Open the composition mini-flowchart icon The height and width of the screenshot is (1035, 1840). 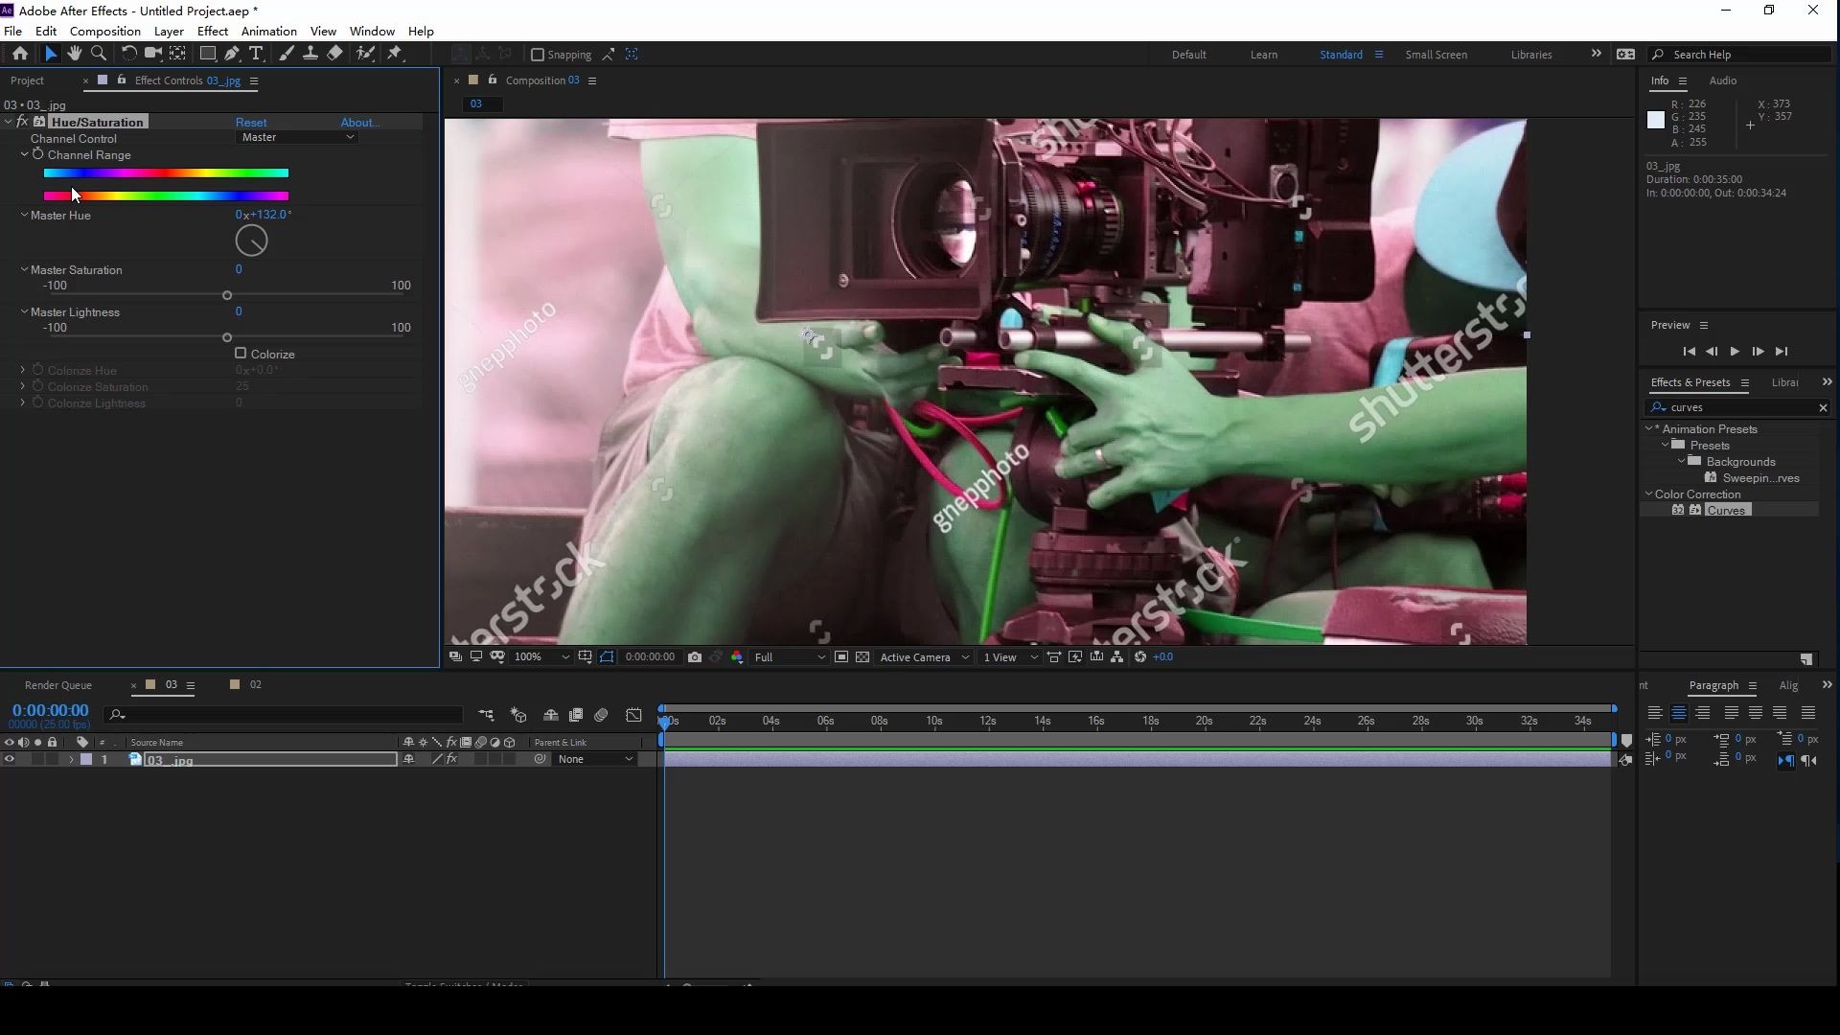click(486, 715)
